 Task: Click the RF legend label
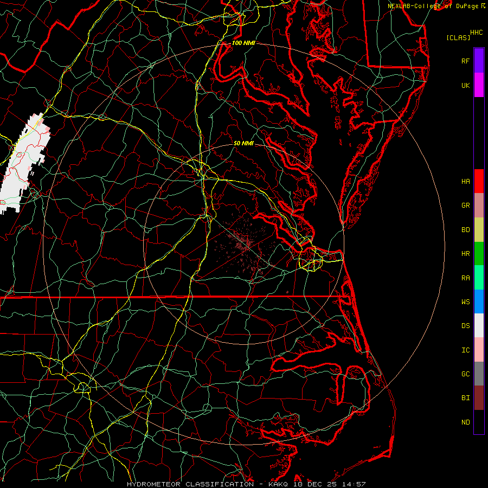465,61
